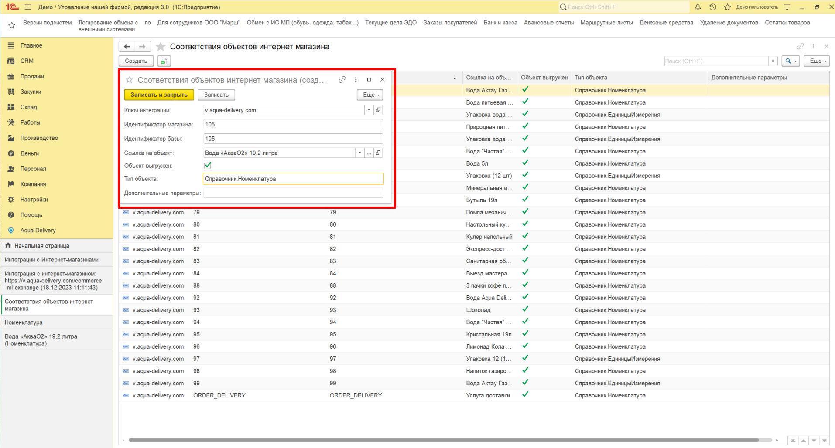This screenshot has height=448, width=835.
Task: Expand Ключ интеграции dropdown arrow
Action: (369, 110)
